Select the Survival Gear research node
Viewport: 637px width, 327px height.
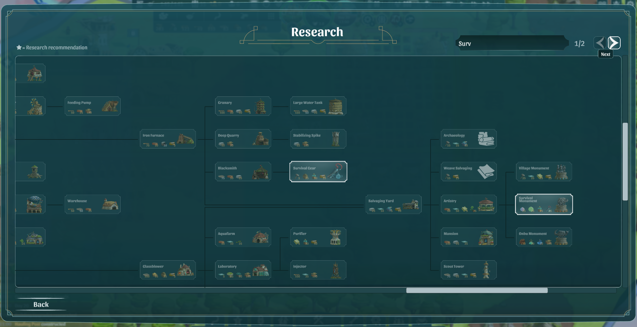(x=318, y=172)
